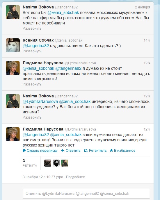Expand the first Людмила Нарусова tweet via Развернуть
Viewport: 160px width, 200px height.
point(32,84)
